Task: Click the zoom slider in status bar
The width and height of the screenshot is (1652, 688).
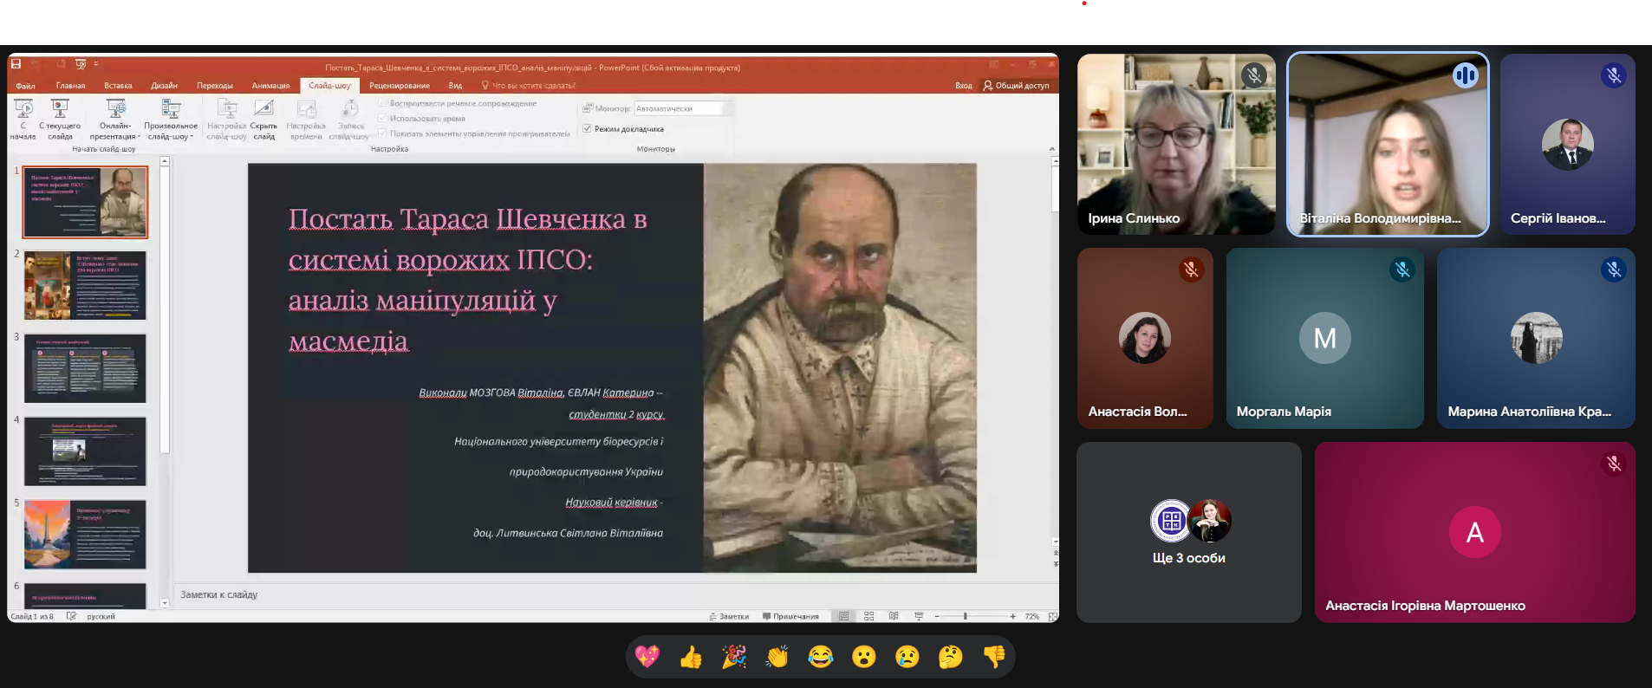Action: click(x=965, y=616)
